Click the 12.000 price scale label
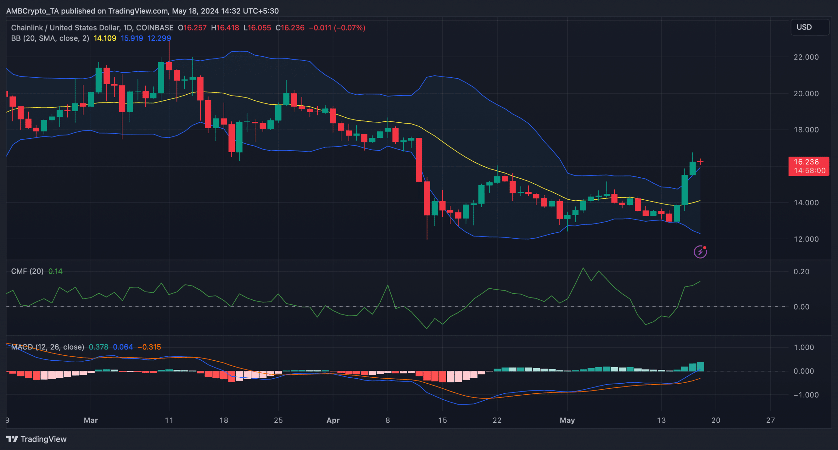Image resolution: width=838 pixels, height=450 pixels. coord(806,239)
